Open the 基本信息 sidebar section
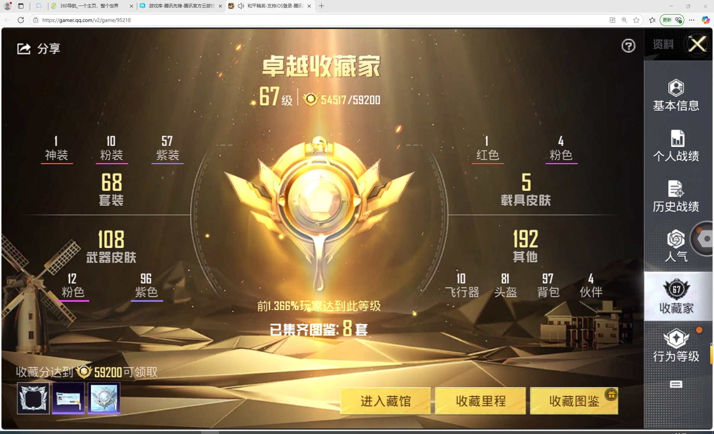 point(676,95)
